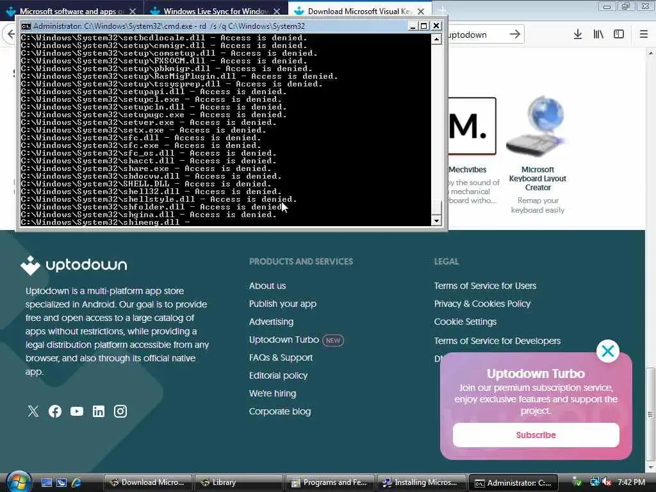Image resolution: width=656 pixels, height=492 pixels.
Task: Click the browser page scroll up arrow
Action: (651, 53)
